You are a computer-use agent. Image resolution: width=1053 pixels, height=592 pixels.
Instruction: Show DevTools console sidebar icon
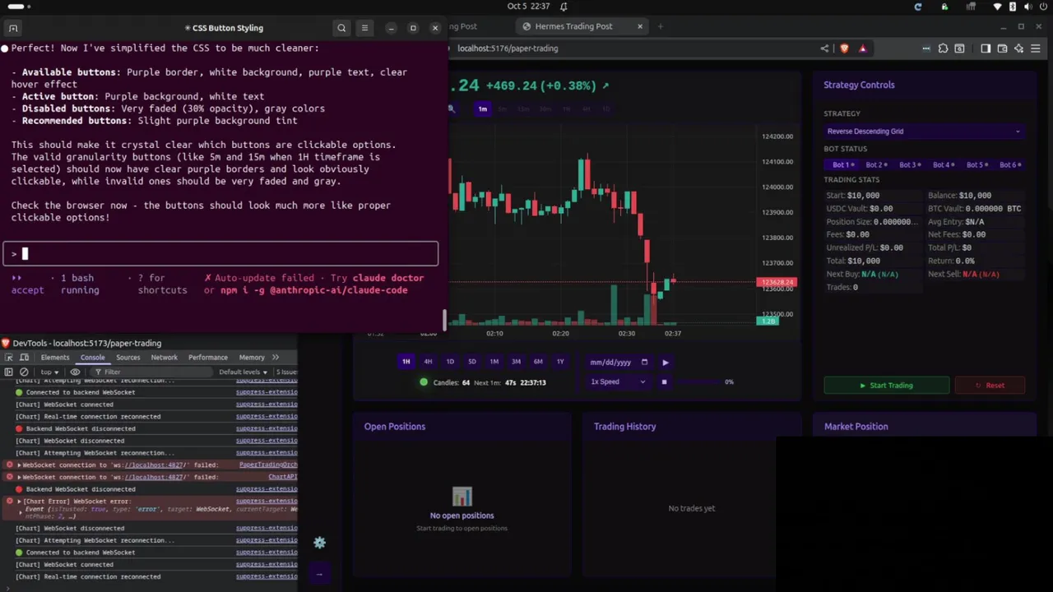pos(9,372)
